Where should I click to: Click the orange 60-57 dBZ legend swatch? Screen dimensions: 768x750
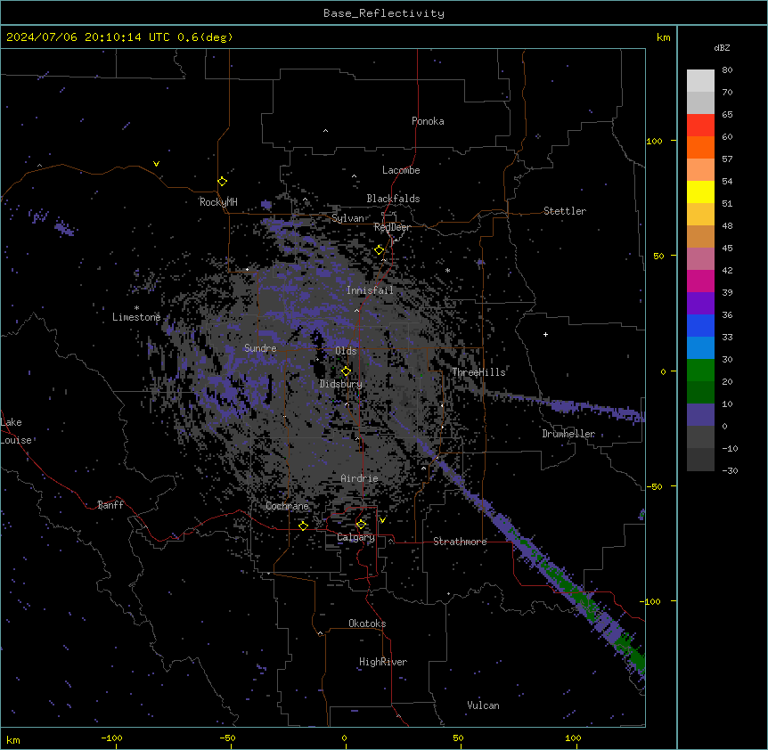[x=700, y=147]
